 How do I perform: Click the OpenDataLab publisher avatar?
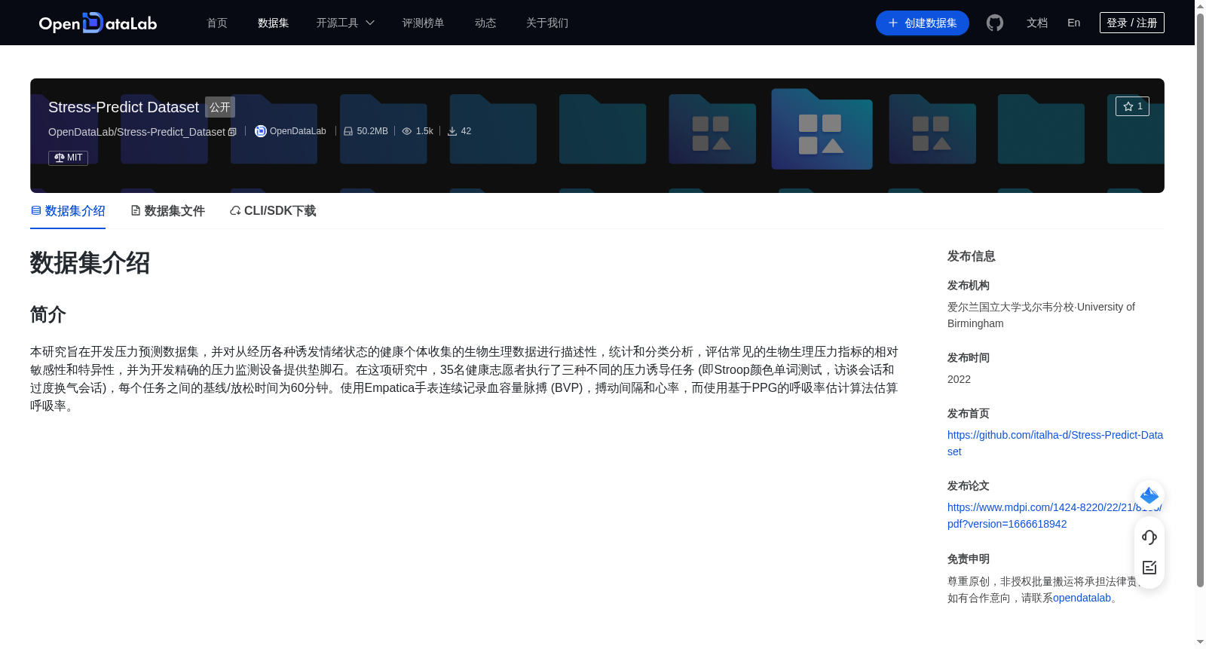pyautogui.click(x=261, y=131)
